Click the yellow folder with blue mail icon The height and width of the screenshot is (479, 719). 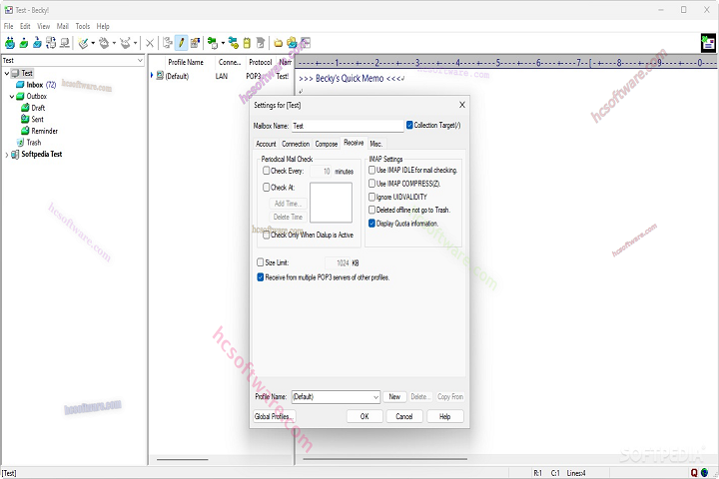coord(292,43)
